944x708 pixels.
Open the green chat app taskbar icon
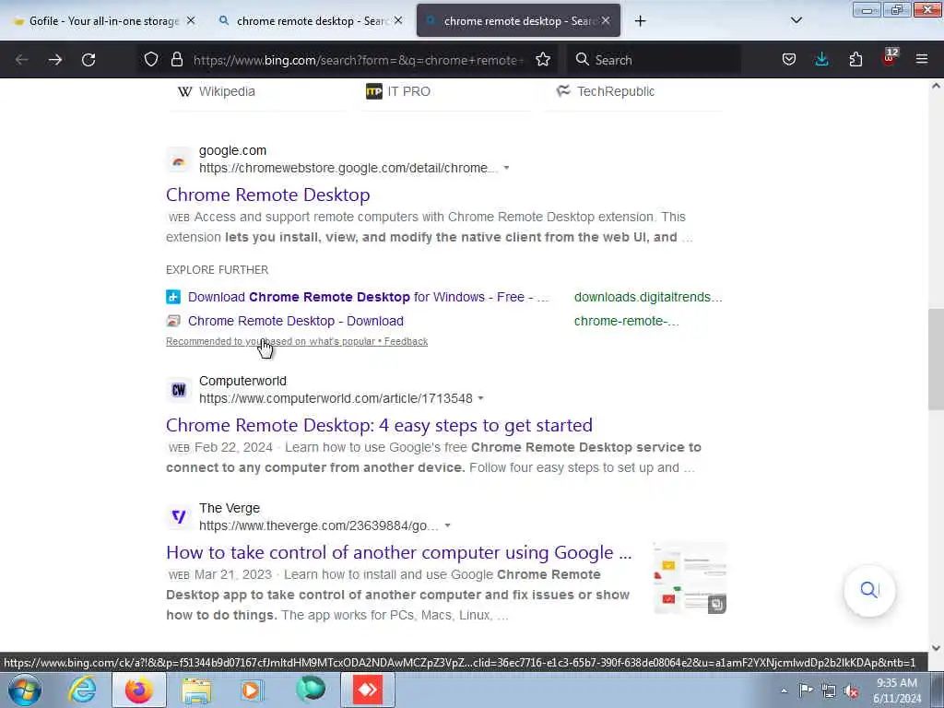tap(311, 690)
